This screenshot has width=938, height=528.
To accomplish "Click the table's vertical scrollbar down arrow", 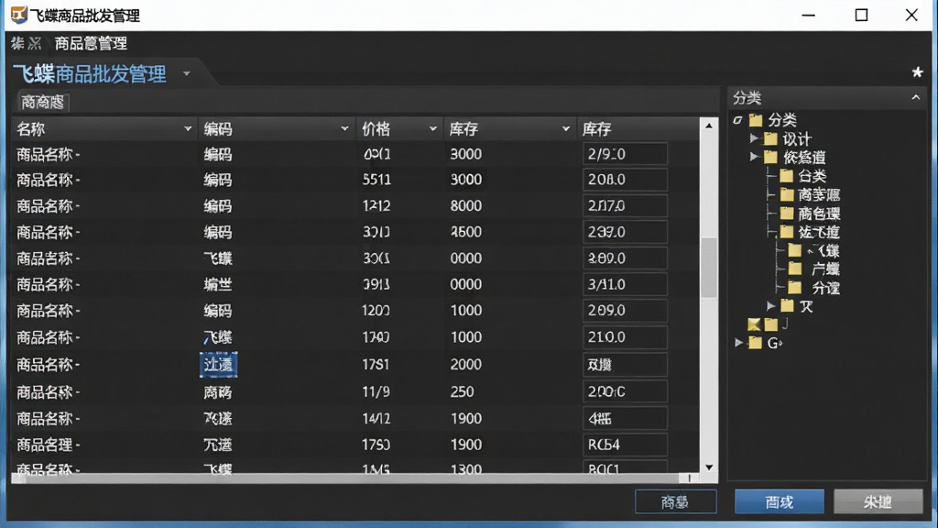I will 709,467.
